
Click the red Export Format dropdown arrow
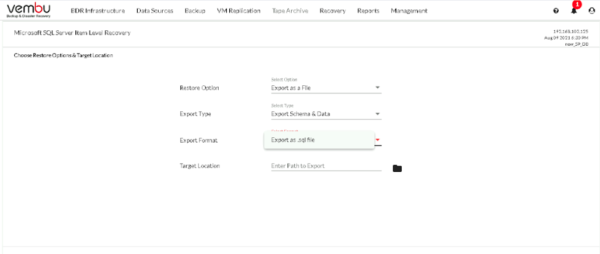[x=378, y=140]
